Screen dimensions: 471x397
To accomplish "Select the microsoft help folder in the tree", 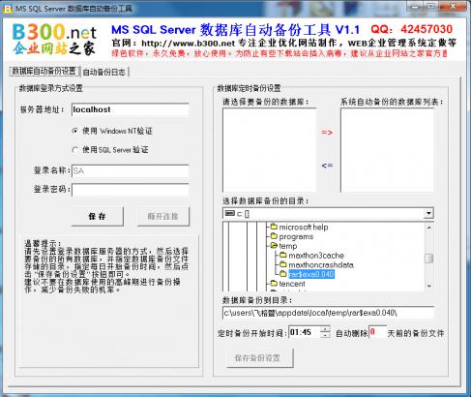I will click(x=304, y=227).
